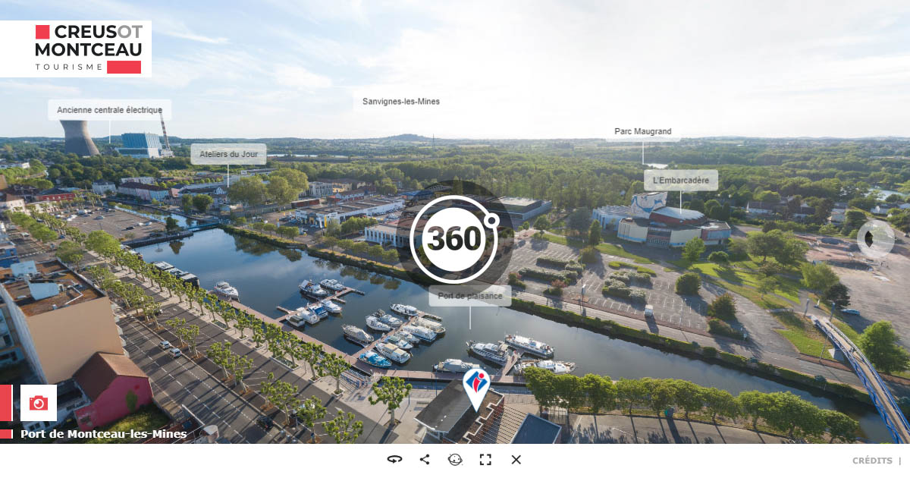910x478 pixels.
Task: Select the Ateliers du Jour hotspot
Action: coord(228,154)
